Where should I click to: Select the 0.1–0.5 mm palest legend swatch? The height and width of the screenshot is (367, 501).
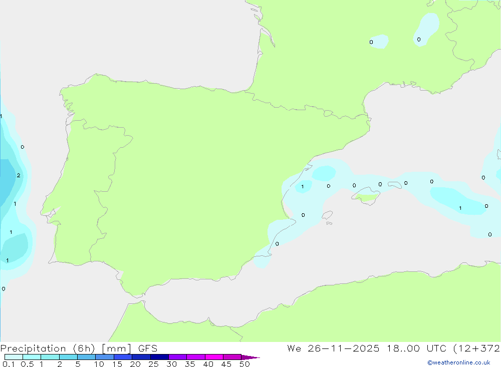[x=14, y=357]
